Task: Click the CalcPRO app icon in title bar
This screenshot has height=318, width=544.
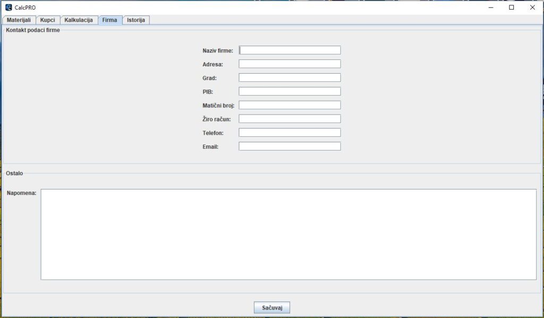Action: coord(8,7)
